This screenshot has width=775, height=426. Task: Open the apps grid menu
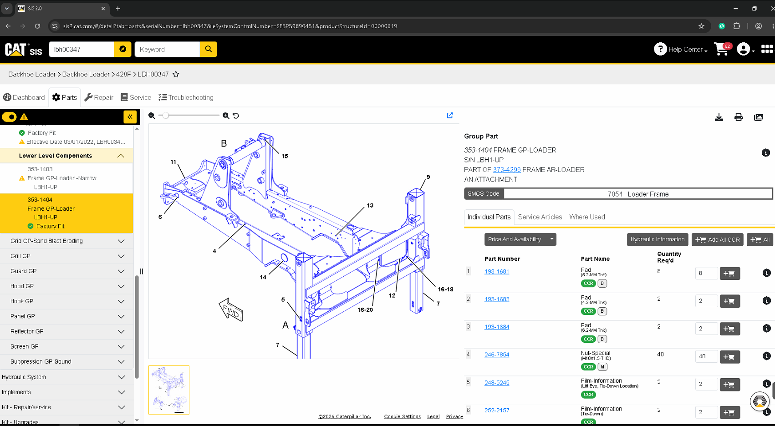pyautogui.click(x=767, y=49)
